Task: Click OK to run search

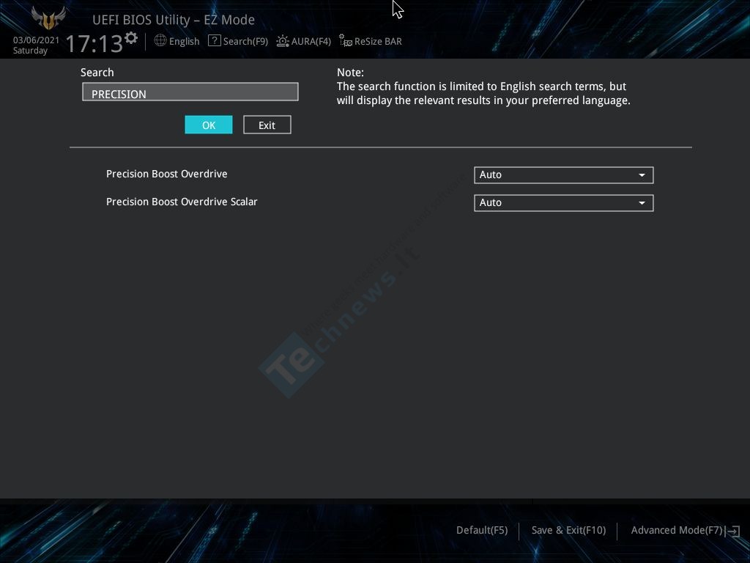Action: 209,125
